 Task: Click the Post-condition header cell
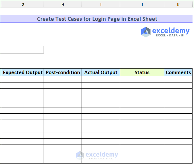[x=63, y=72]
